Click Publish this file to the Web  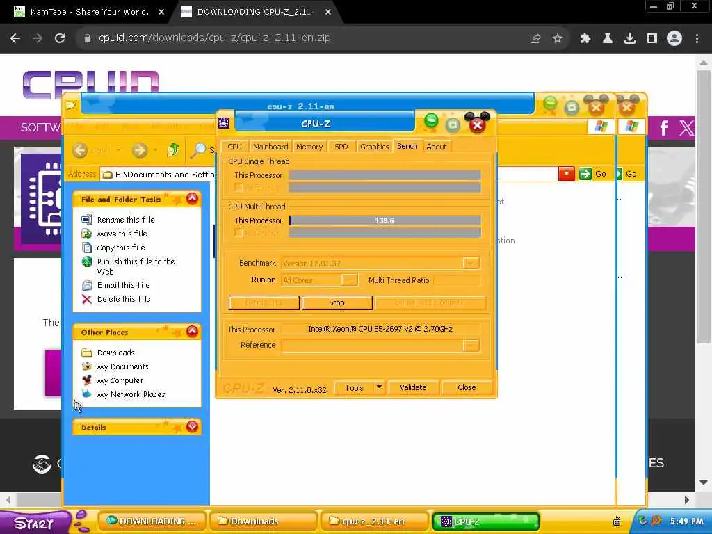tap(136, 266)
